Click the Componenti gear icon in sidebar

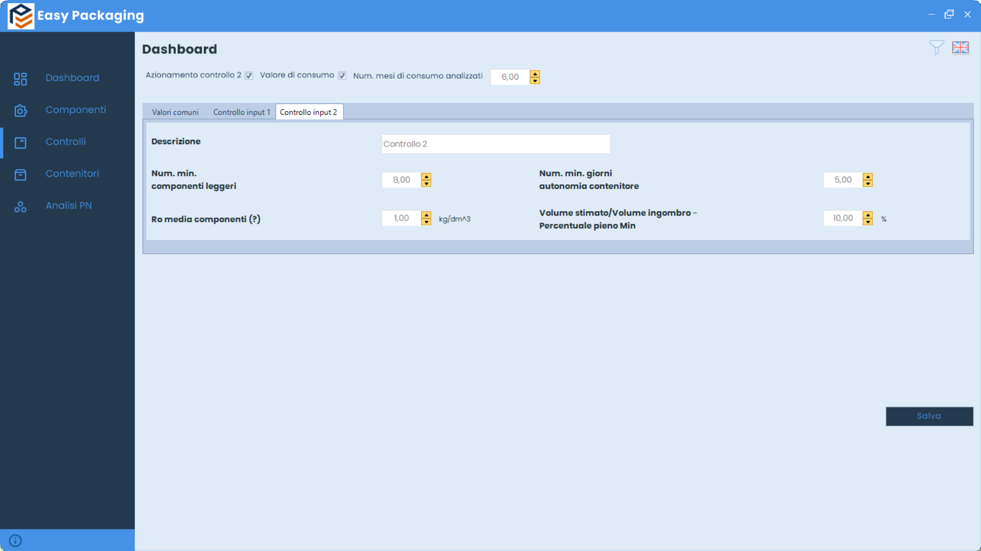pyautogui.click(x=20, y=111)
